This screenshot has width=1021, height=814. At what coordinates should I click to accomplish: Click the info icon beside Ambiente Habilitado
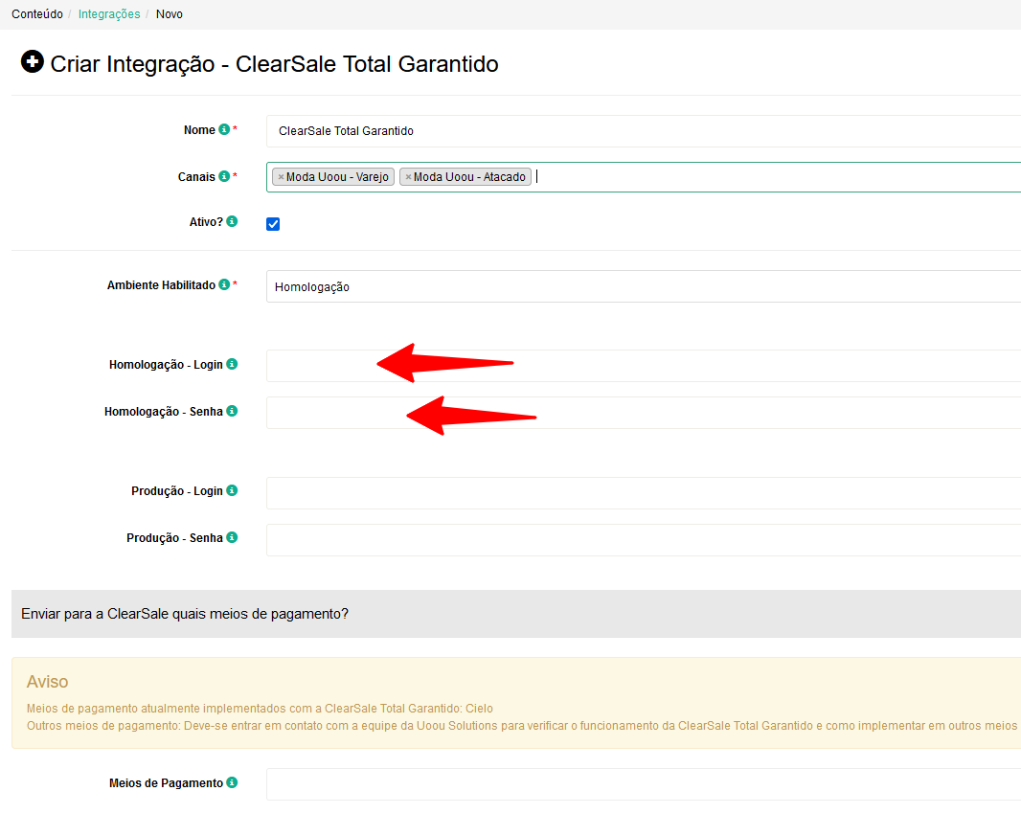(224, 284)
